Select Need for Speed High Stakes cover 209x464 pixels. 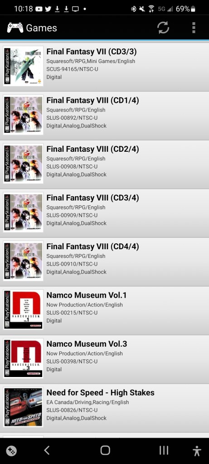click(24, 407)
